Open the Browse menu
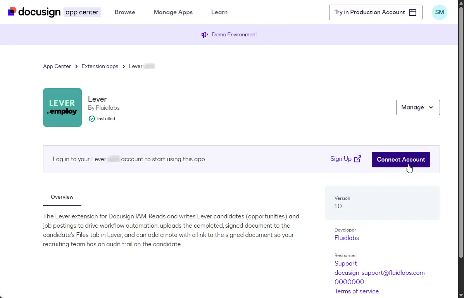 (x=125, y=12)
